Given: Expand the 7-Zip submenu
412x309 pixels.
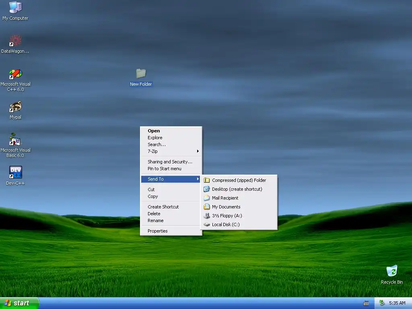Looking at the screenshot, I should [171, 151].
